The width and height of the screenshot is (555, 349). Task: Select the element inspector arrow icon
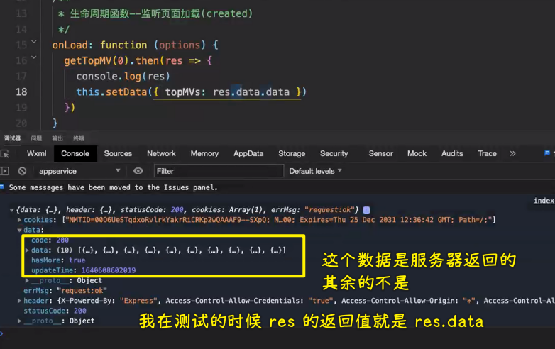4,154
